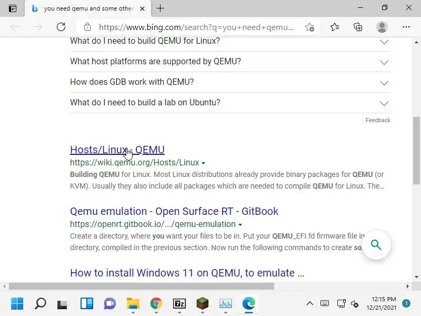Open dropdown next to wiki.qemu.org URL
The image size is (421, 316).
[x=203, y=163]
